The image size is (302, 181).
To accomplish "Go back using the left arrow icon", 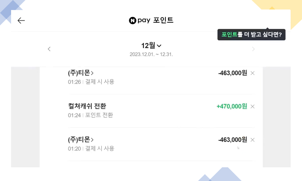I will [x=21, y=21].
